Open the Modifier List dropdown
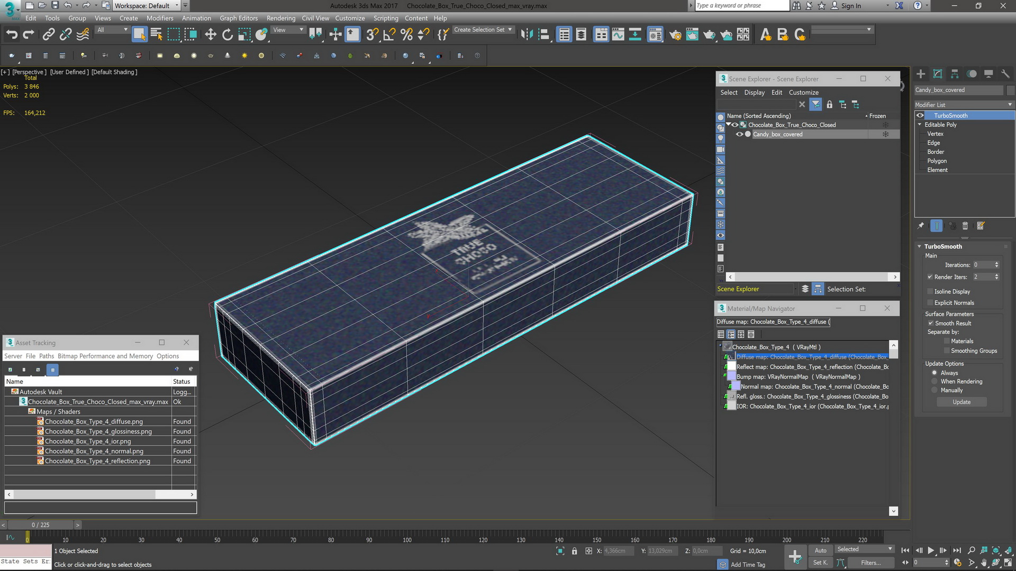 point(964,105)
